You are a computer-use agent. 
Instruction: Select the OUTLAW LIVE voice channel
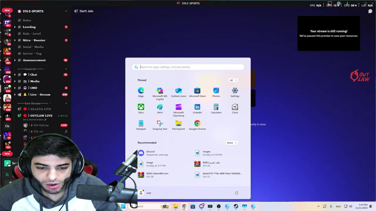43,116
